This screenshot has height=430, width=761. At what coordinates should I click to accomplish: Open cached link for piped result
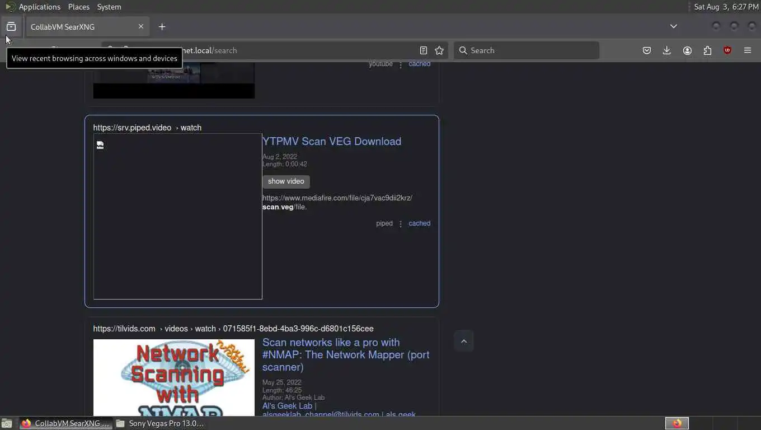(419, 223)
